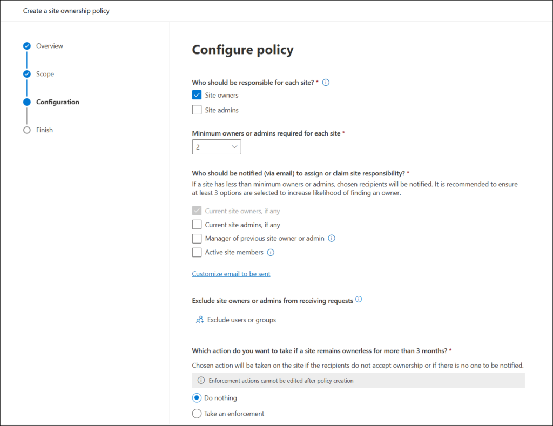Open the minimum owners dropdown
The height and width of the screenshot is (426, 553).
click(x=217, y=147)
